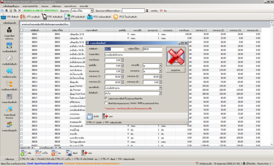Click the Print icon in the bottom toolbar
This screenshot has width=274, height=166.
pos(69,153)
